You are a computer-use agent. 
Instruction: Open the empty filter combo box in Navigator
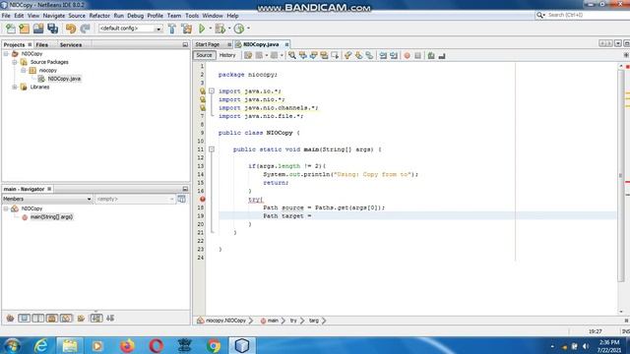coord(135,199)
